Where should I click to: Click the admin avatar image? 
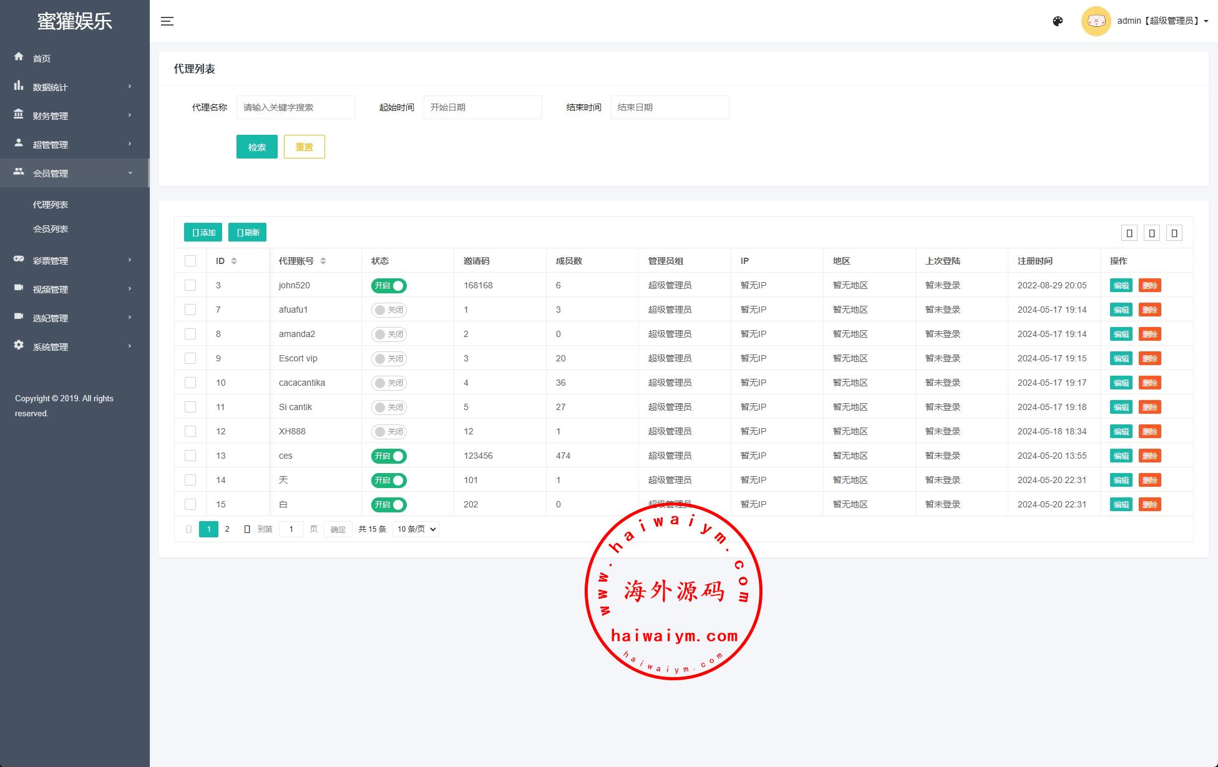pos(1096,21)
